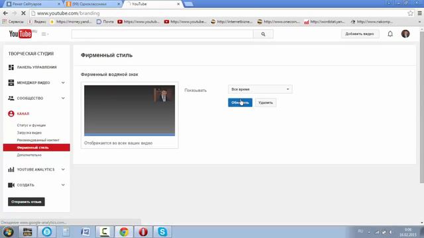Open the Яндекс bookmark

pyautogui.click(x=37, y=22)
